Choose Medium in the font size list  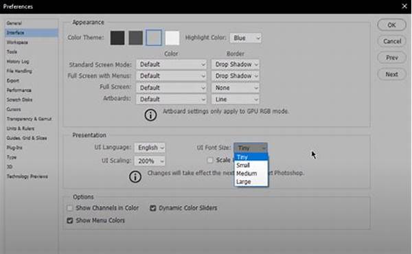[251, 174]
